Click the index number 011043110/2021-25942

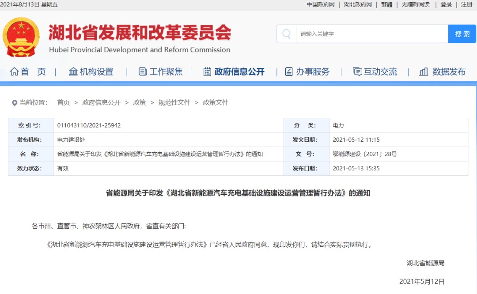pos(89,125)
